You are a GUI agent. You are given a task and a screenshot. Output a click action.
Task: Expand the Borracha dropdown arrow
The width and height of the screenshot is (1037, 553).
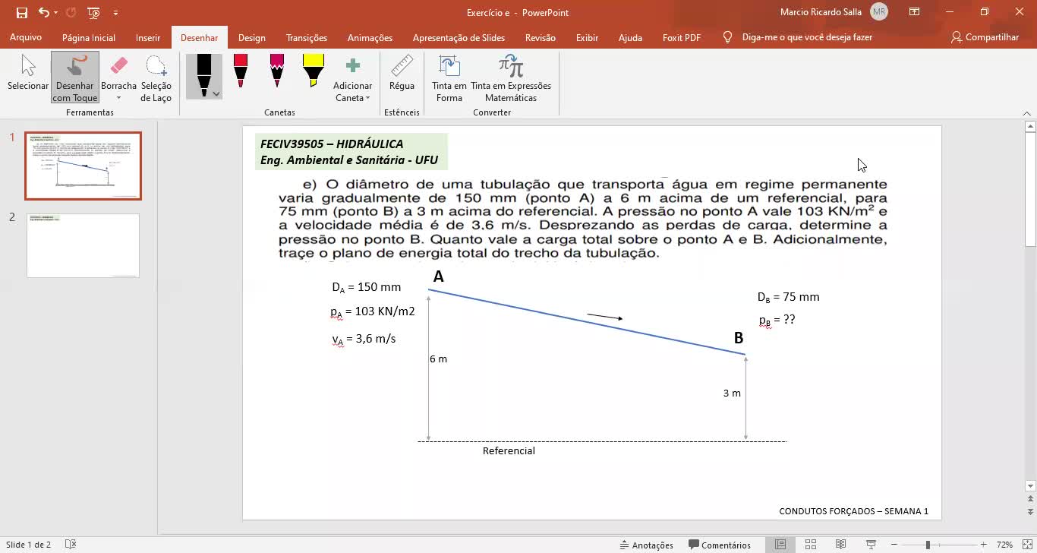point(118,98)
